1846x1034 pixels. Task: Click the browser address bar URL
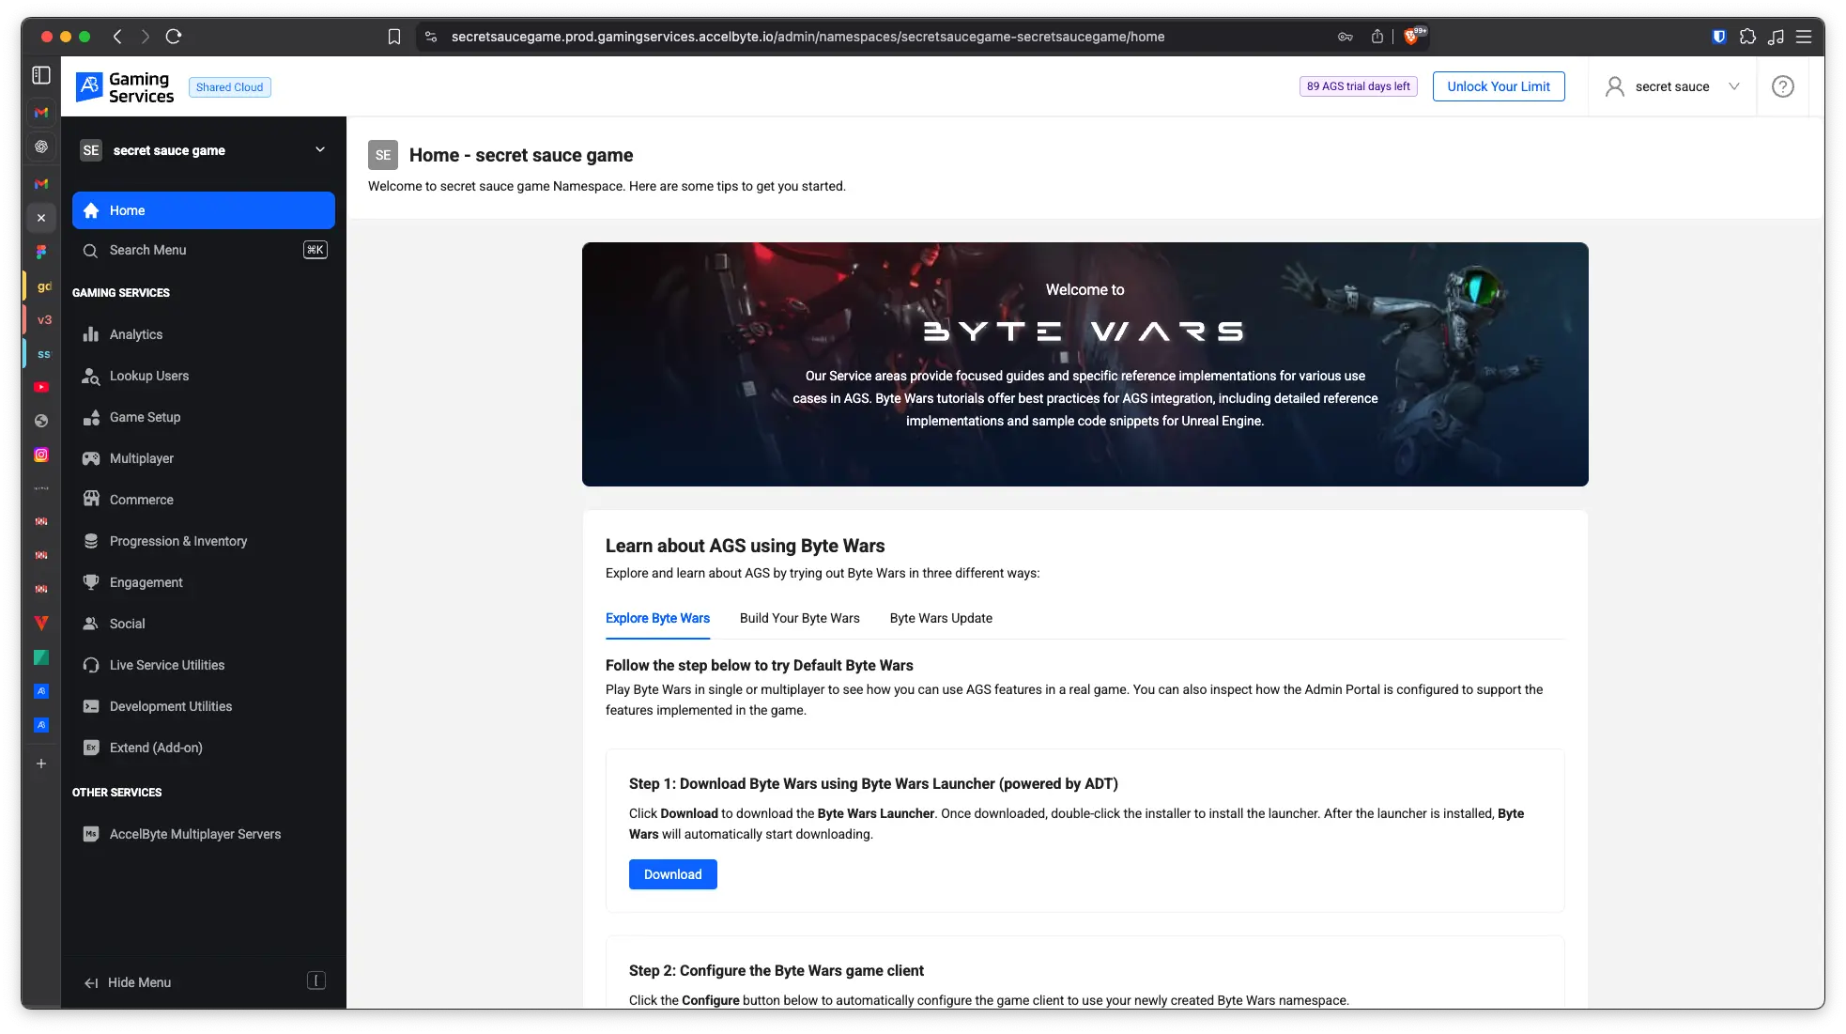(808, 37)
